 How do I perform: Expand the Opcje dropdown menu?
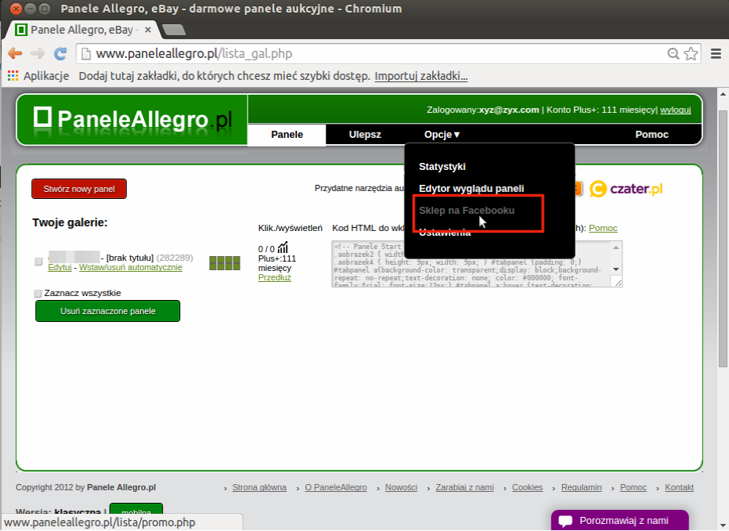tap(442, 135)
